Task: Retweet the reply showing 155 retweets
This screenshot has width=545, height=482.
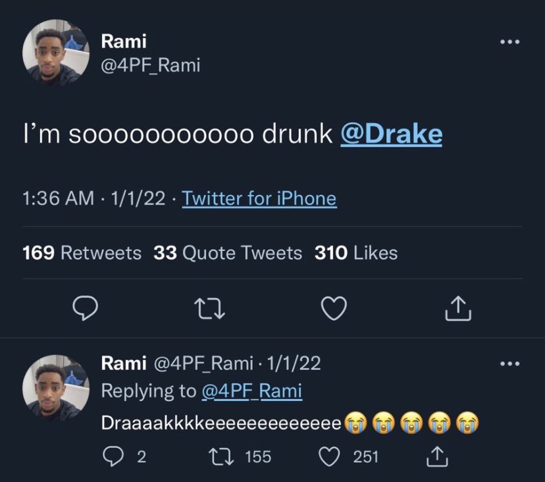Action: 221,457
